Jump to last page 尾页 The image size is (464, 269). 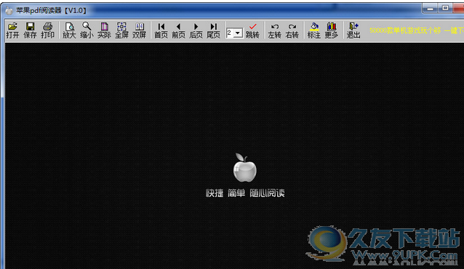coord(213,31)
